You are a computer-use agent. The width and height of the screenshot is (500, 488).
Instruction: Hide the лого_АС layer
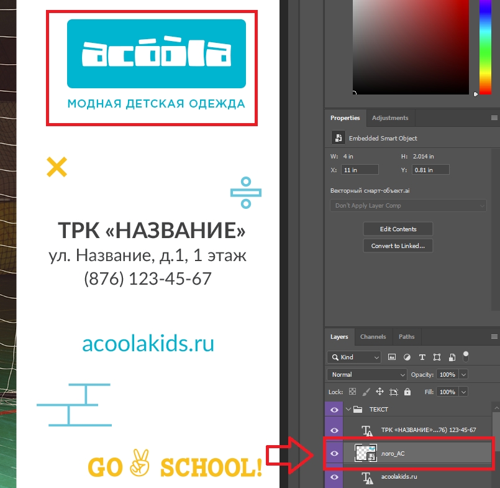[334, 454]
